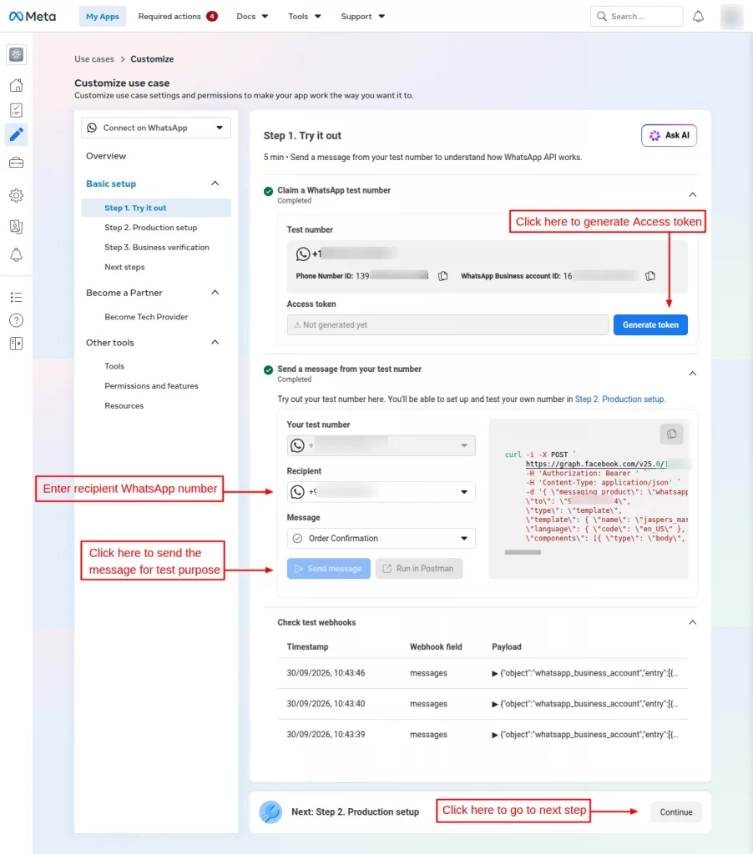Click timestamp 30/09/2026, 10:43:46
Viewport: 753px width, 854px height.
pos(326,673)
